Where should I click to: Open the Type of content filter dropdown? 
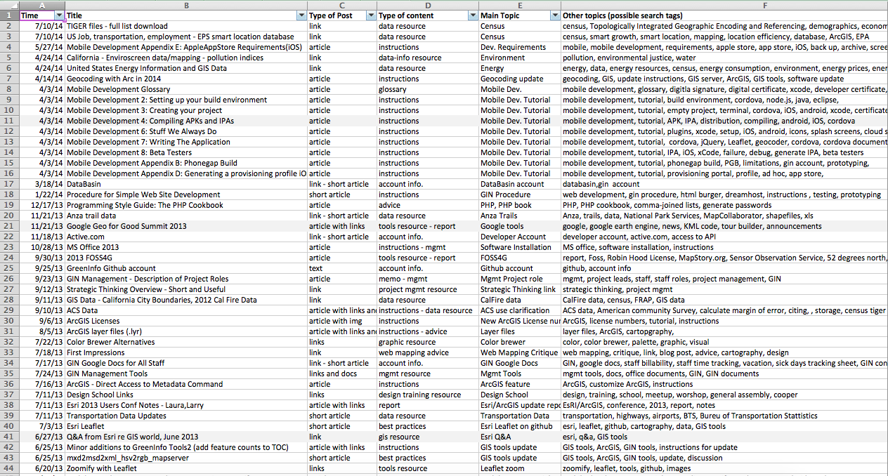tap(473, 15)
